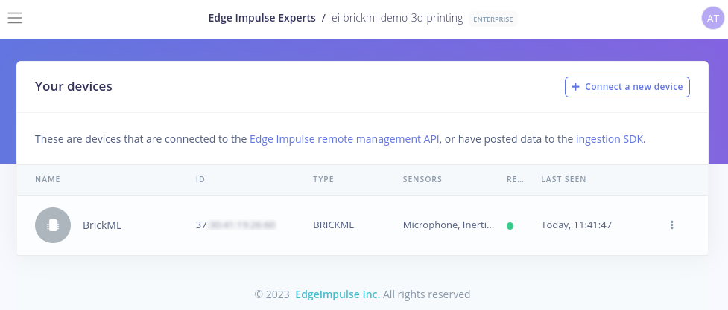This screenshot has width=728, height=310.
Task: Open the ei-brickml-demo-3d-printing project name
Action: [397, 19]
